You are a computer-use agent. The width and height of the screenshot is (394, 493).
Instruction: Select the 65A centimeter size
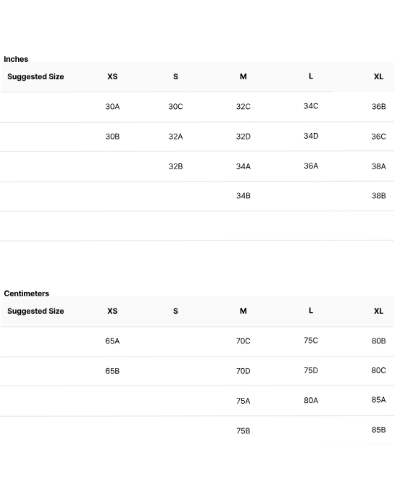112,341
